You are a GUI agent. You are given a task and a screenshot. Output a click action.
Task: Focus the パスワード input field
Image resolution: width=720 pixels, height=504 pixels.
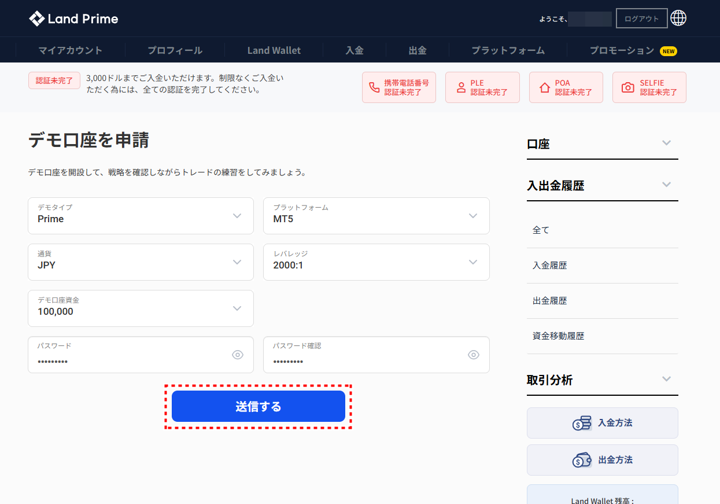click(x=141, y=355)
